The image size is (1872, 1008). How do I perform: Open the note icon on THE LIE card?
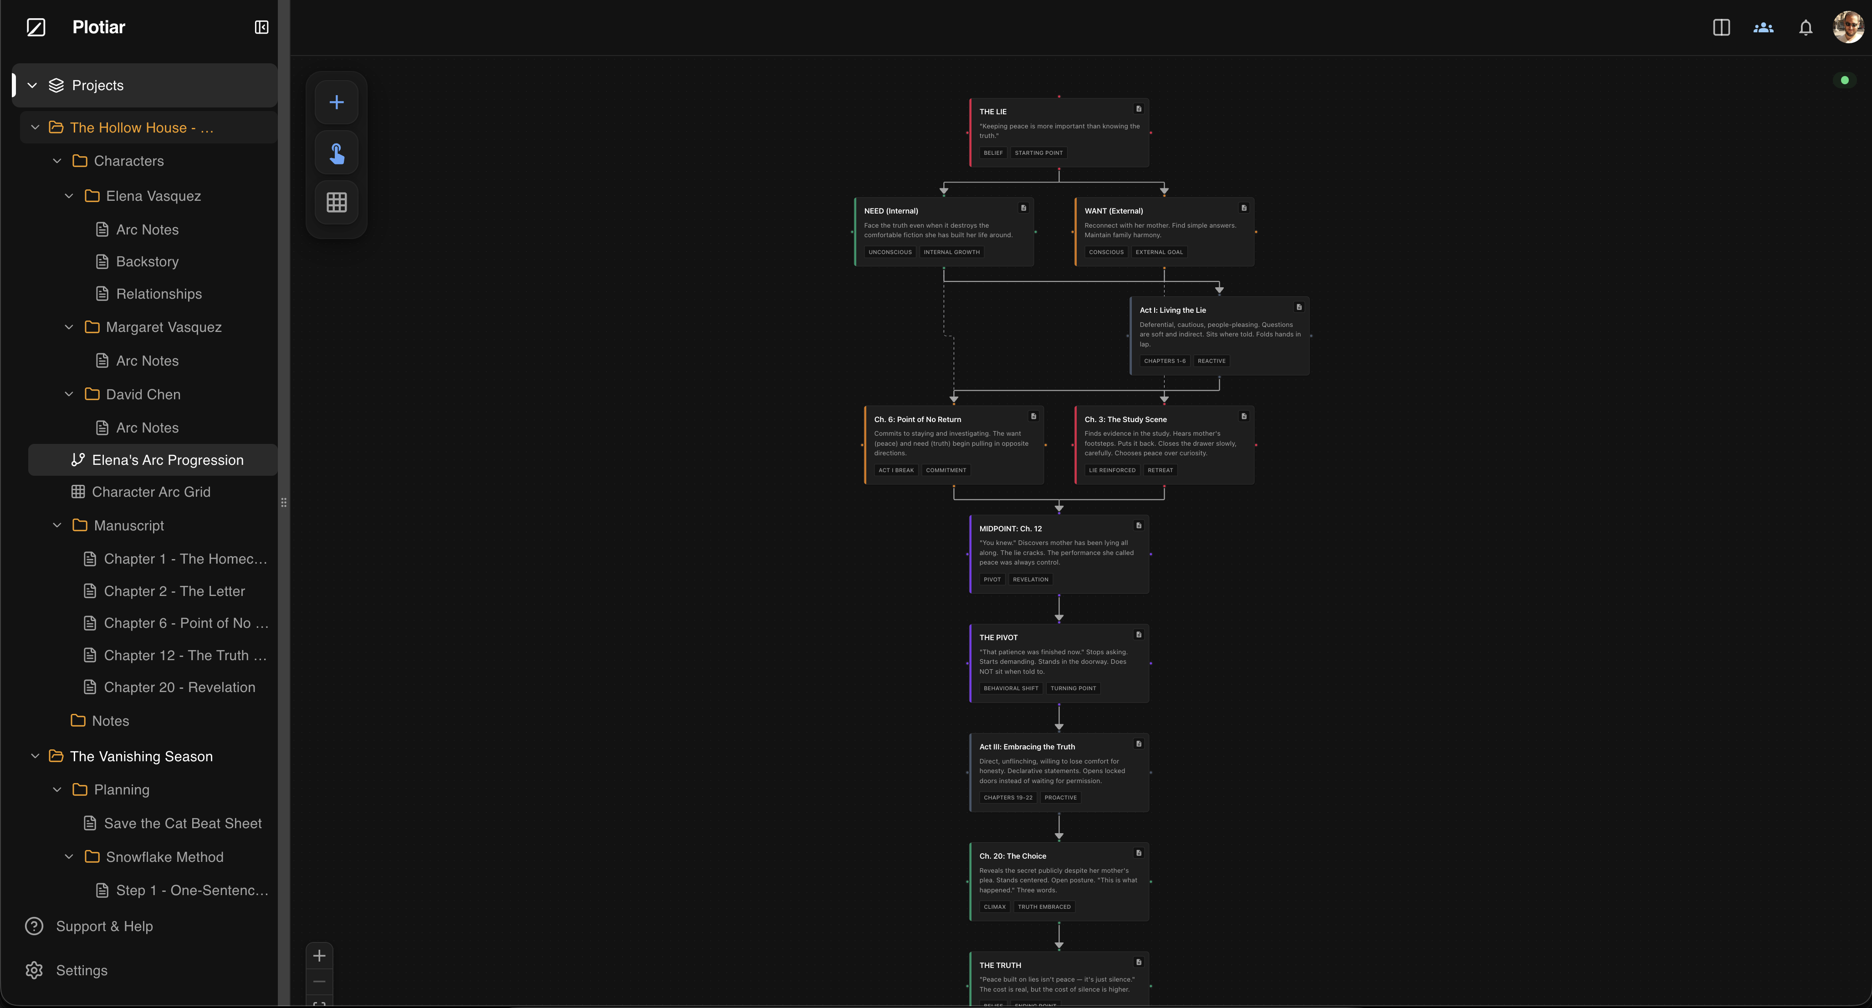[x=1139, y=108]
